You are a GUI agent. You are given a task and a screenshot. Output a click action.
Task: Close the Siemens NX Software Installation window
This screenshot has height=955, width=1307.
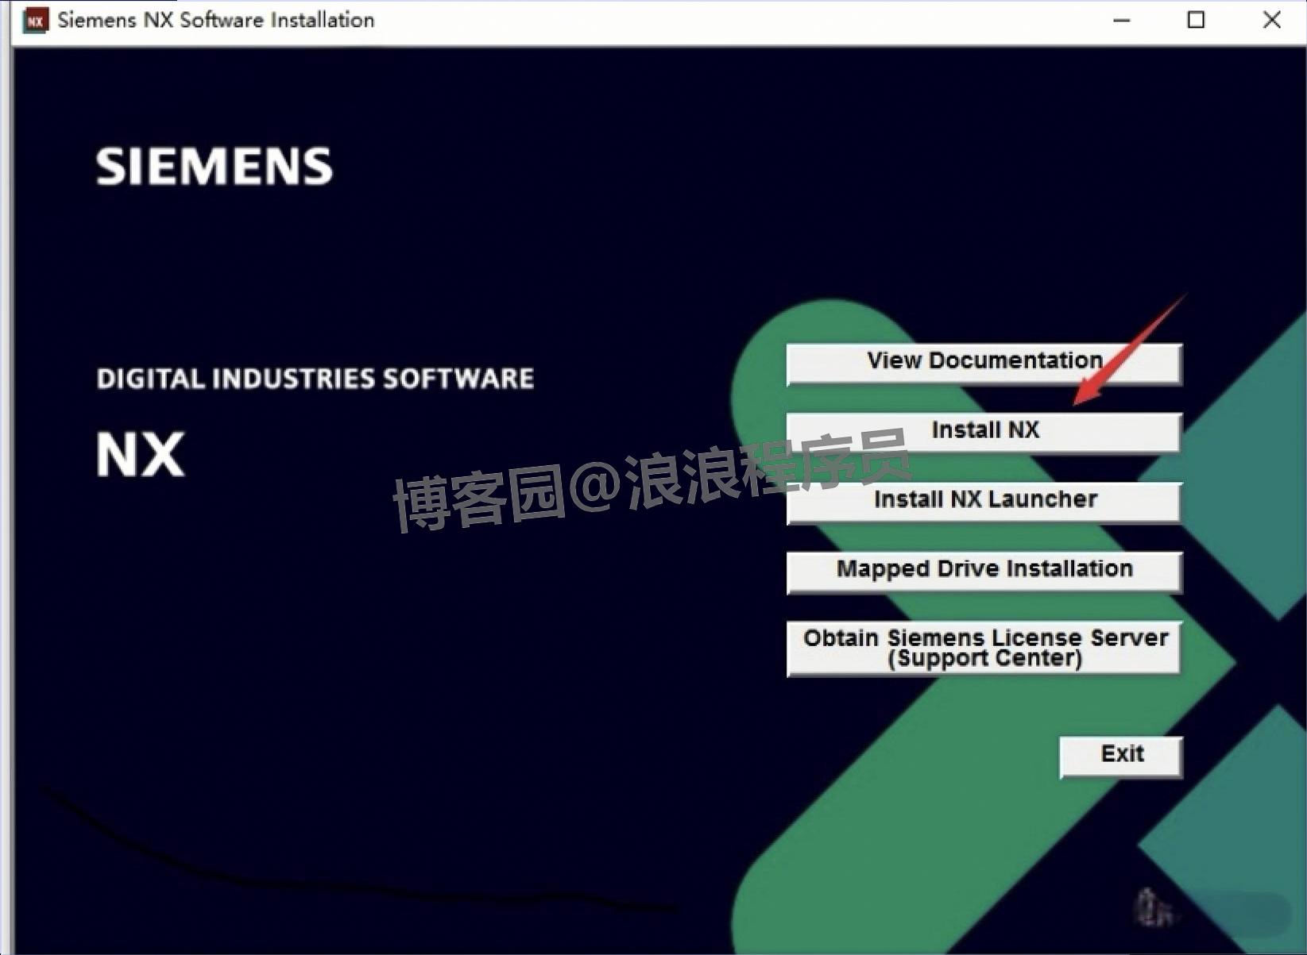tap(1270, 21)
